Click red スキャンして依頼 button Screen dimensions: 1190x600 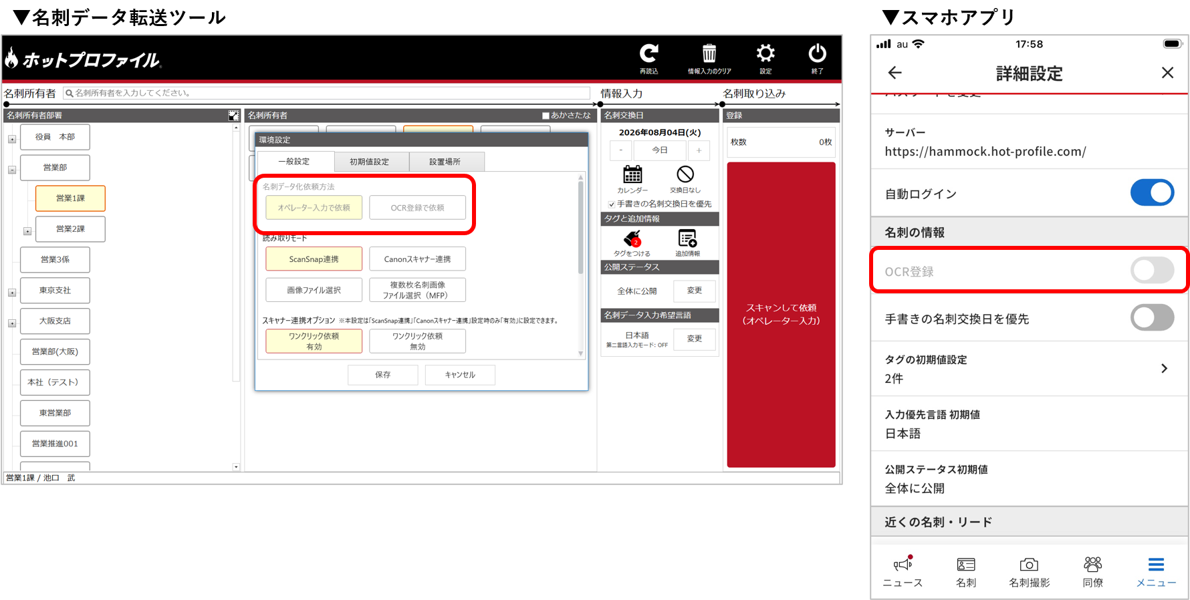781,314
